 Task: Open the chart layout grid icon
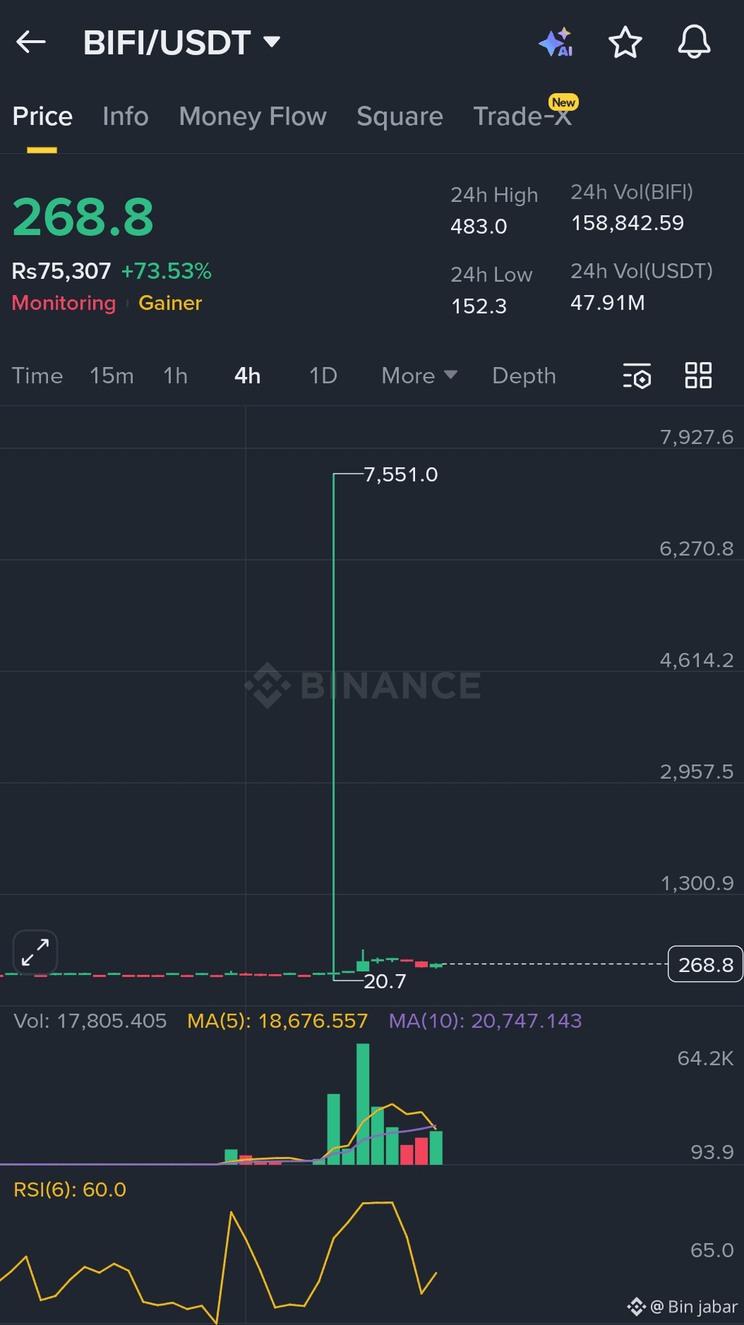tap(698, 375)
